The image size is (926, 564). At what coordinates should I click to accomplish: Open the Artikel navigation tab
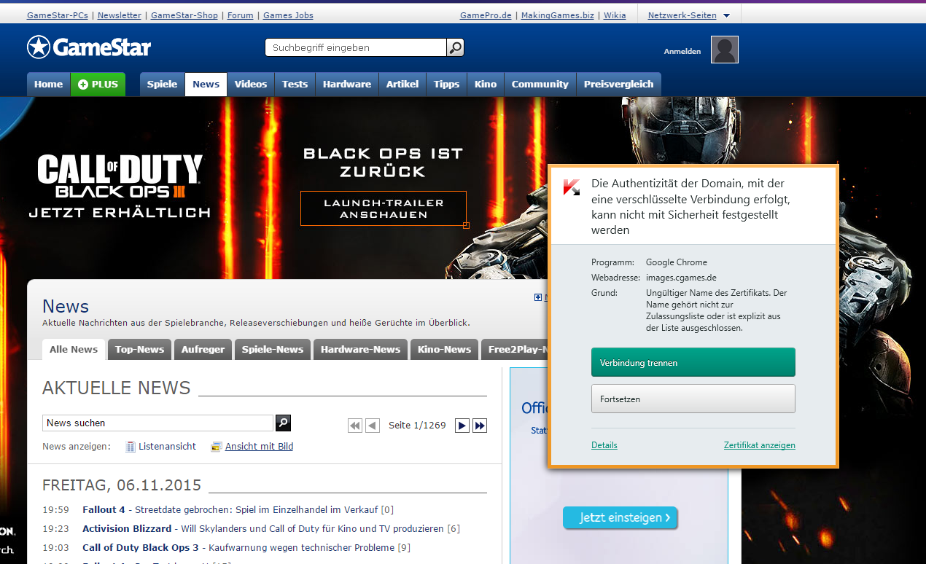pos(402,85)
